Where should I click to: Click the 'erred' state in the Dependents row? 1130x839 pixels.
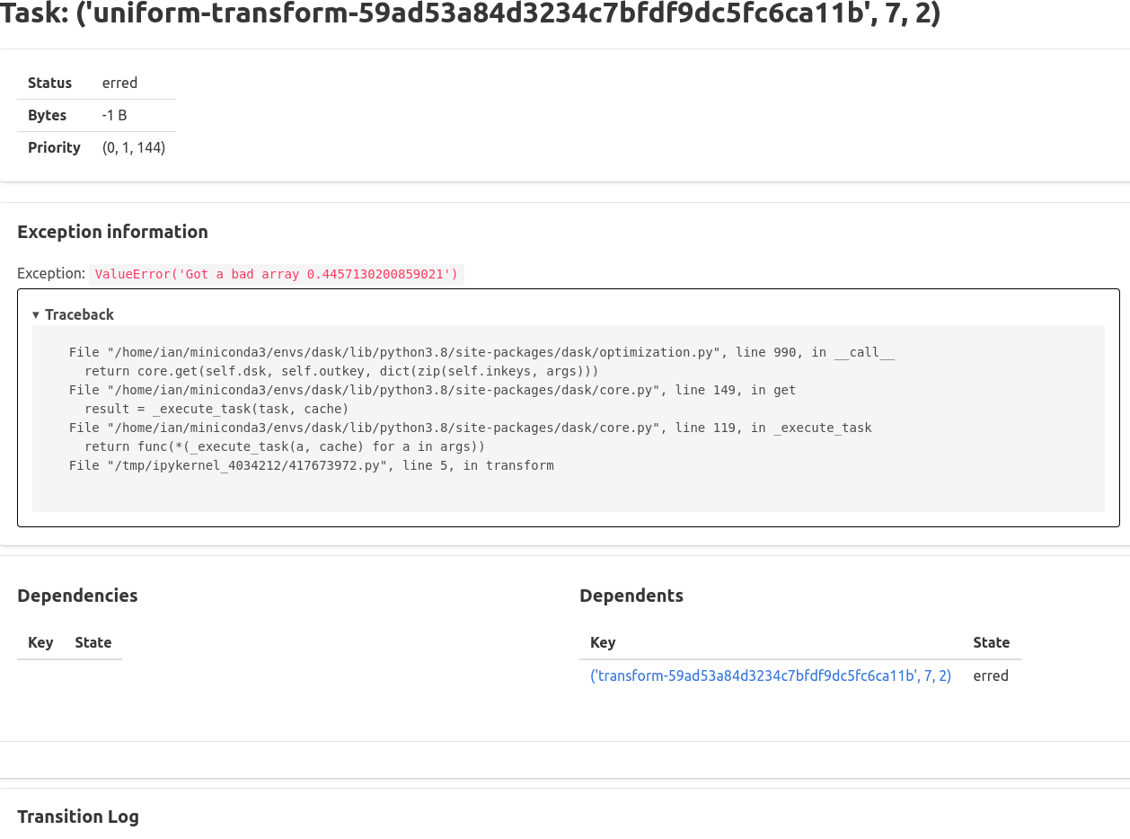(x=991, y=676)
